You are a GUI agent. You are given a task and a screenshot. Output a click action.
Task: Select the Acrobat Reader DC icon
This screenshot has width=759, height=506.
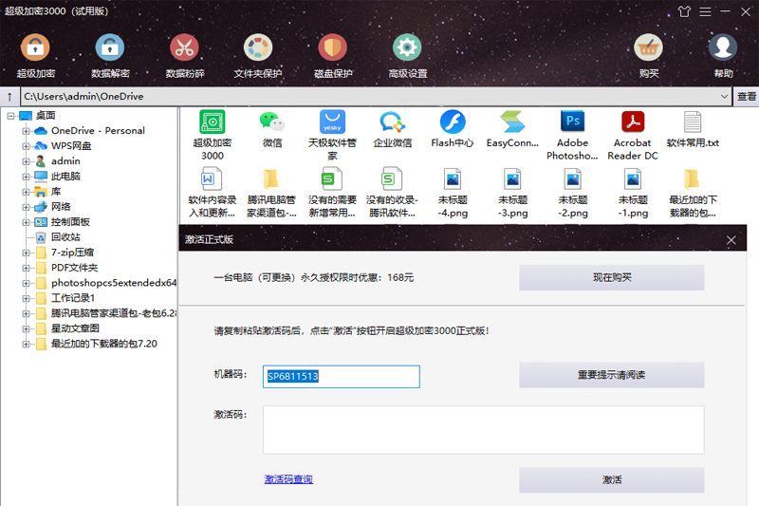633,122
